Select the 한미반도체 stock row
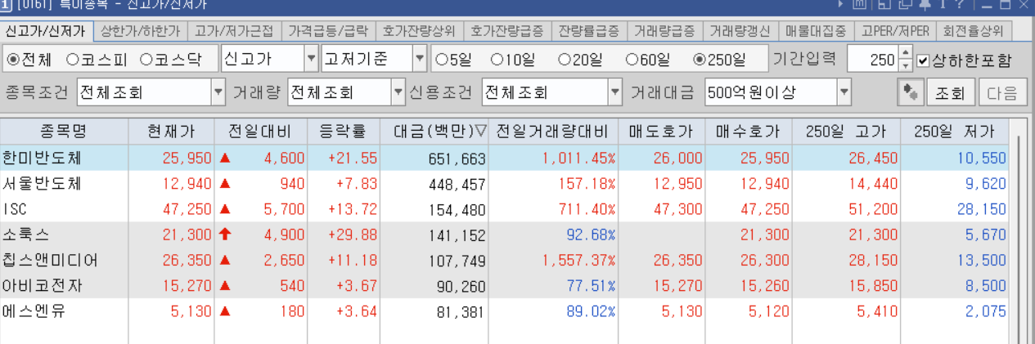Image resolution: width=1035 pixels, height=344 pixels. point(504,158)
